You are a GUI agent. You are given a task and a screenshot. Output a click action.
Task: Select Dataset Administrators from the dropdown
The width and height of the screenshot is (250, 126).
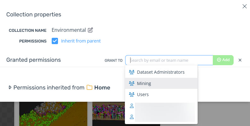point(161,72)
